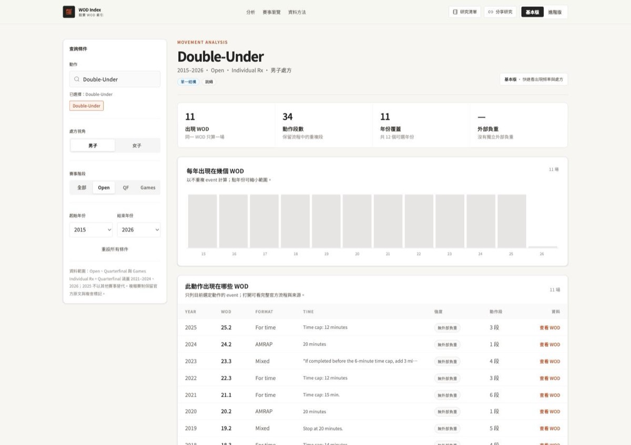
Task: Open the 起始年份 2015 dropdown
Action: (x=91, y=230)
